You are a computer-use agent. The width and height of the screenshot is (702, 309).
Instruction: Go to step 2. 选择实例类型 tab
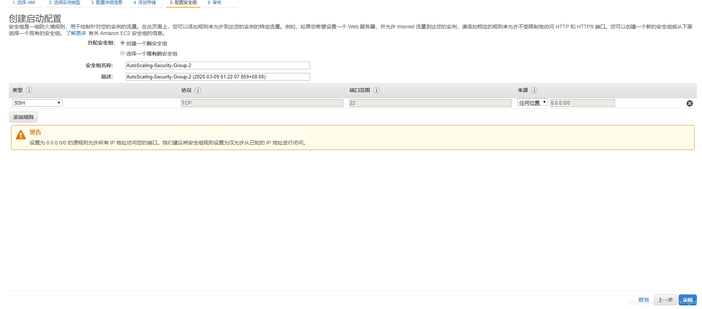coord(65,3)
